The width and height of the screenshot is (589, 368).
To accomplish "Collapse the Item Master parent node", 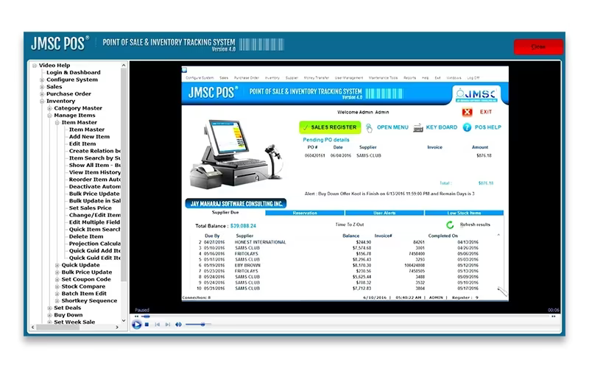I will 57,123.
